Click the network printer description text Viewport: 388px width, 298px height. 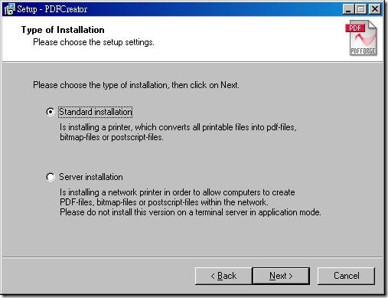point(178,197)
